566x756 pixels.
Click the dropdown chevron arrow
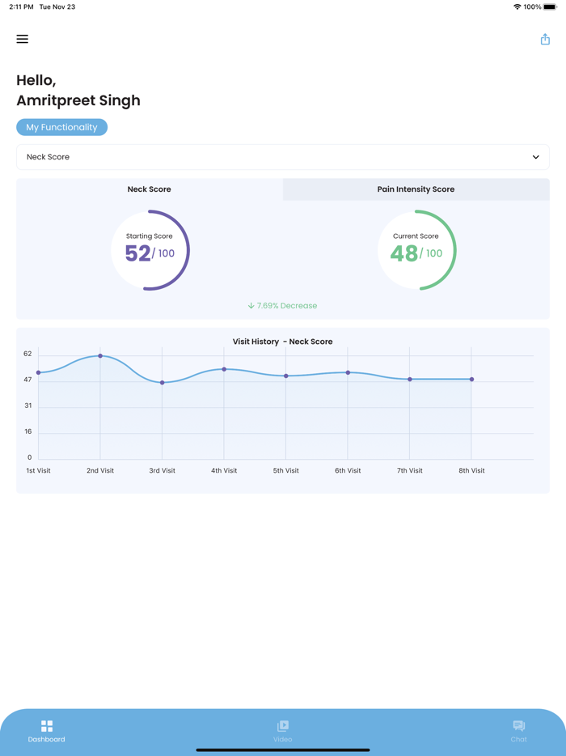(535, 157)
